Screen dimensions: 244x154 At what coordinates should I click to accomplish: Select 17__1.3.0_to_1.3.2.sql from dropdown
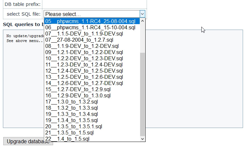click(72, 102)
